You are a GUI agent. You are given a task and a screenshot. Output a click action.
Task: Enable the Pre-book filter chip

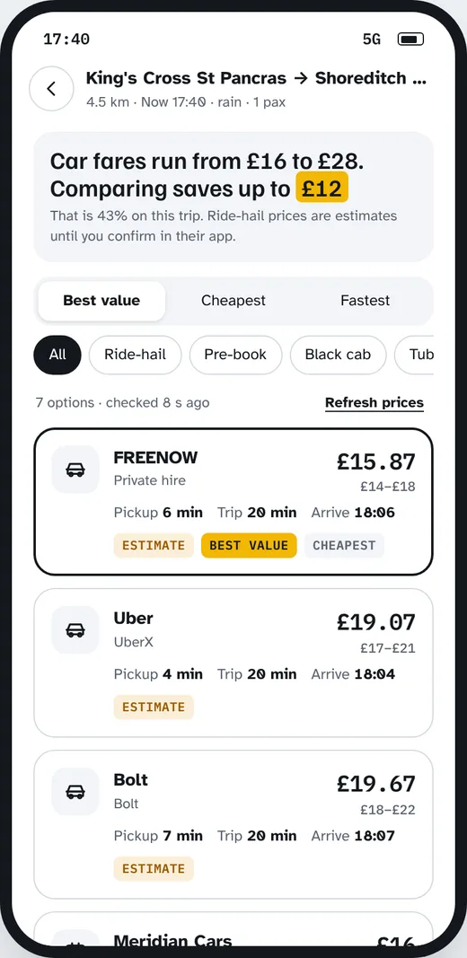tap(235, 355)
